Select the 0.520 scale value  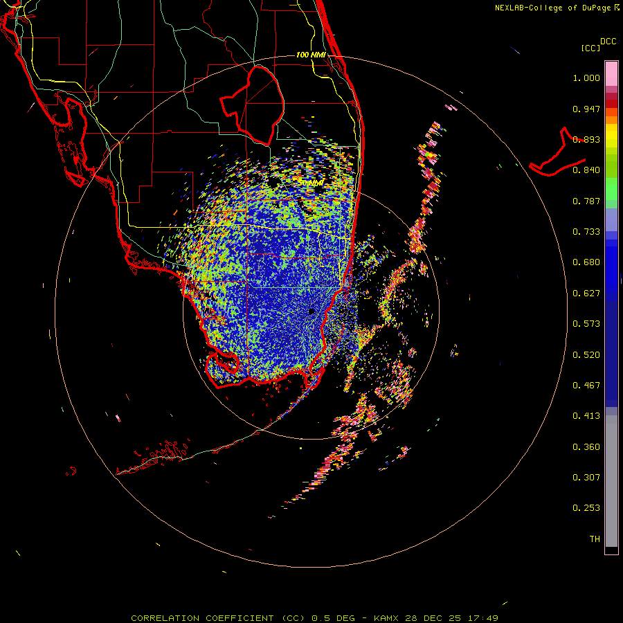586,355
